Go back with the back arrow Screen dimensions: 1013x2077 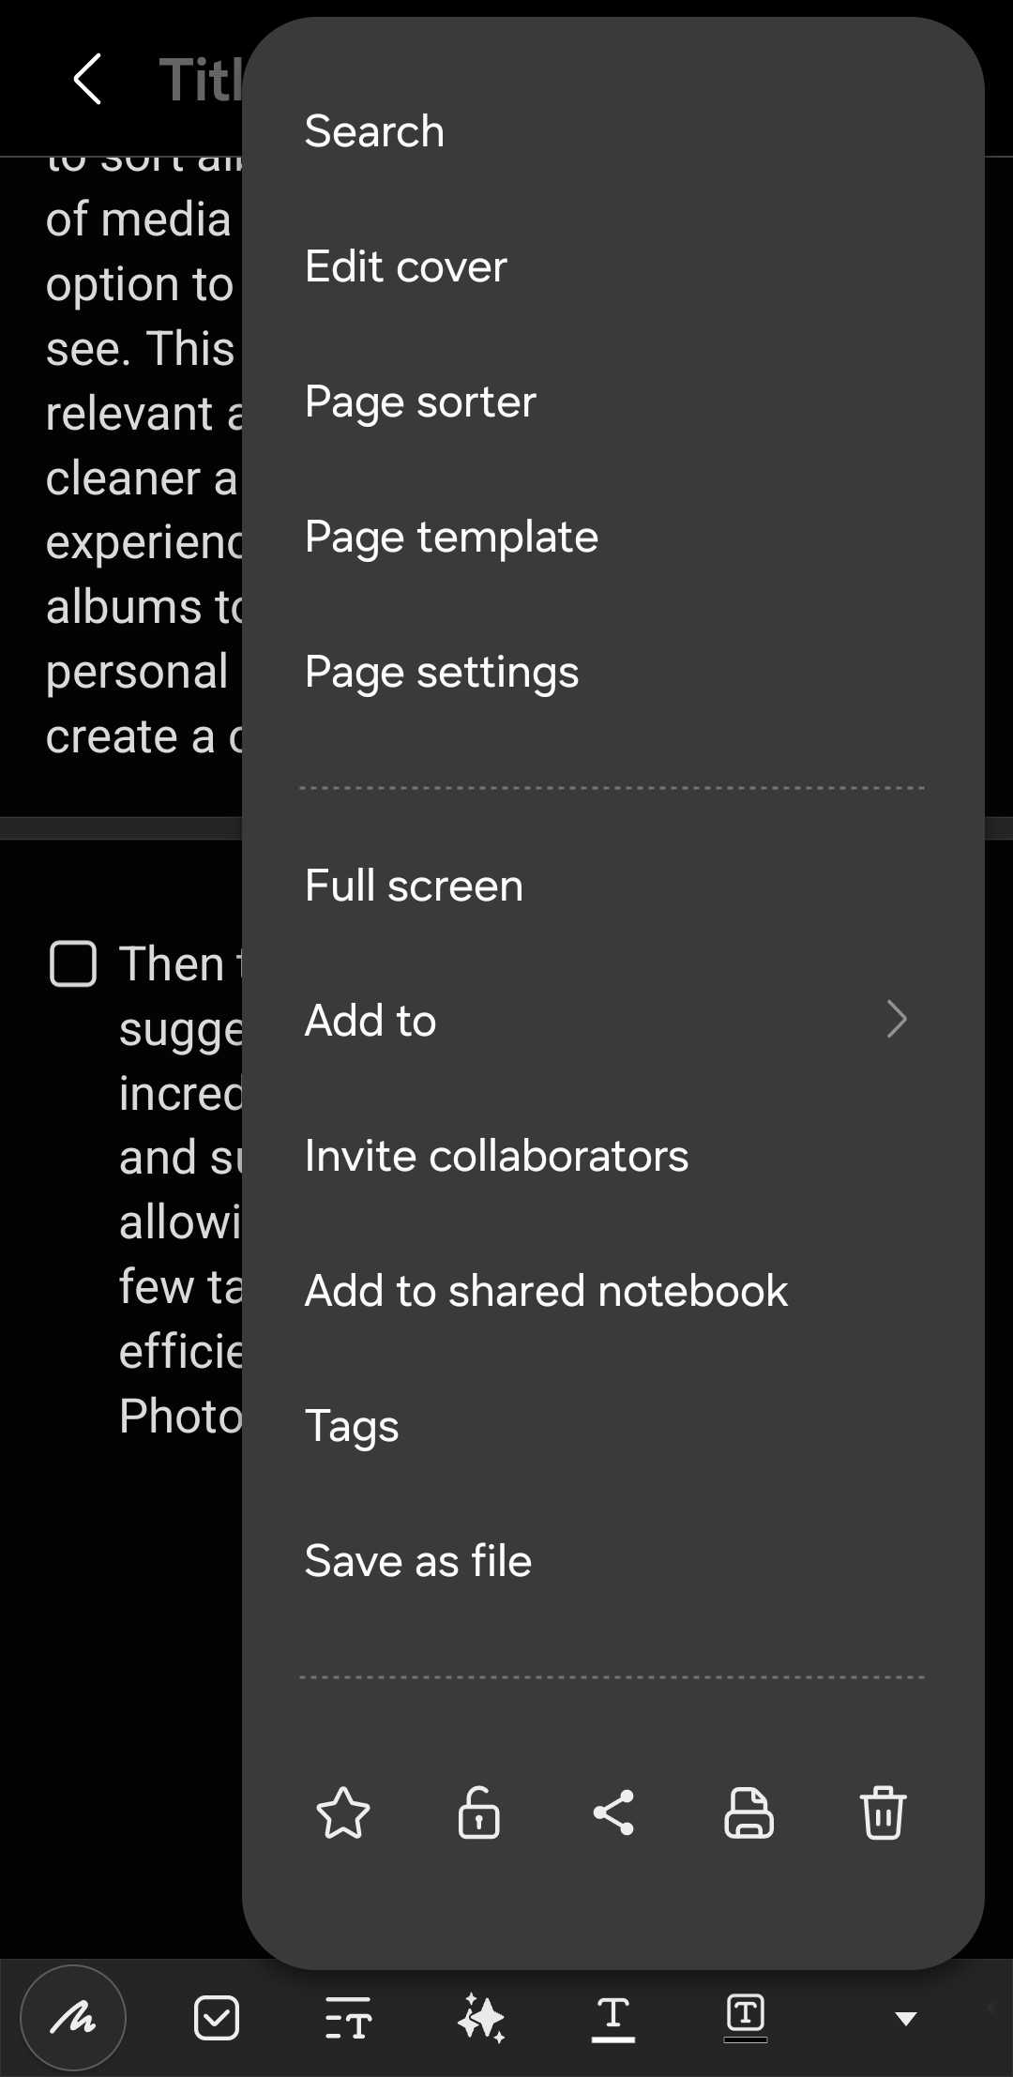[x=87, y=79]
